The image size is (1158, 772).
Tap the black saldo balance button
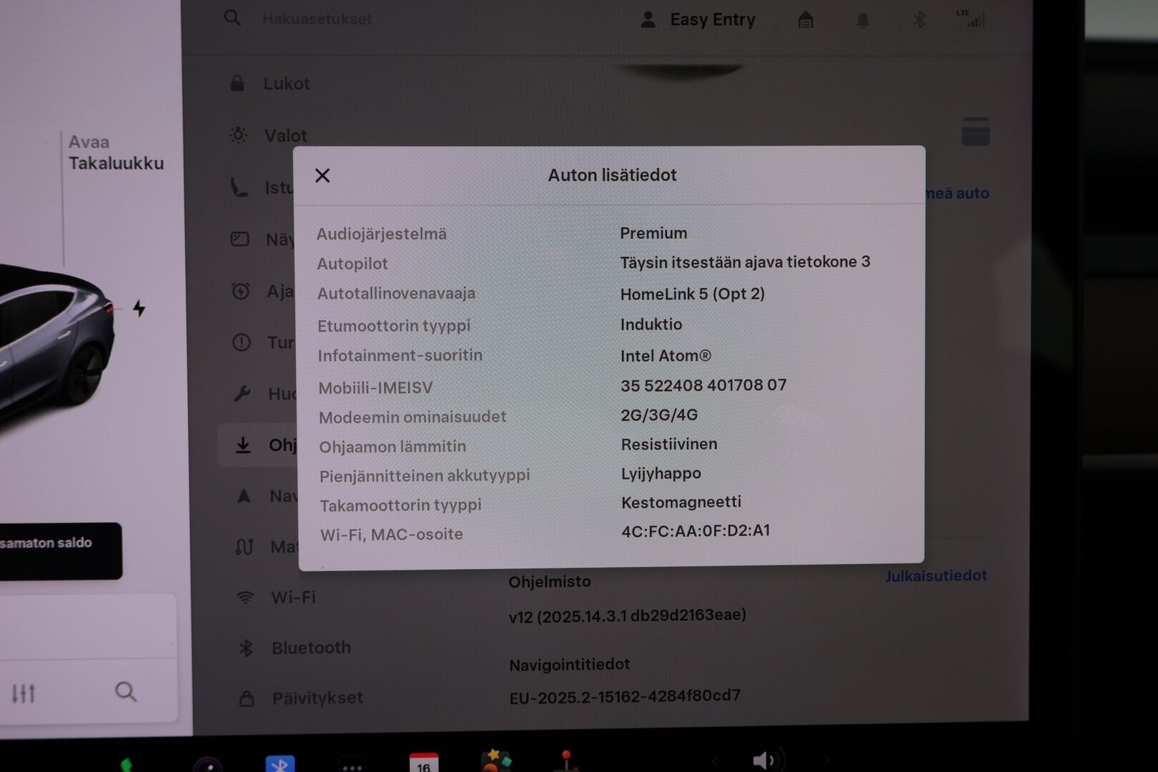coord(60,550)
